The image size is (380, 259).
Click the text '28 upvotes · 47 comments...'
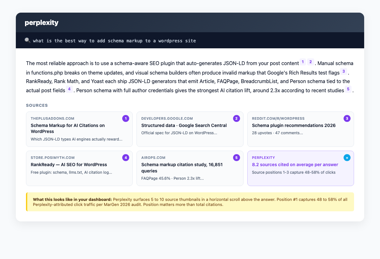pyautogui.click(x=277, y=133)
